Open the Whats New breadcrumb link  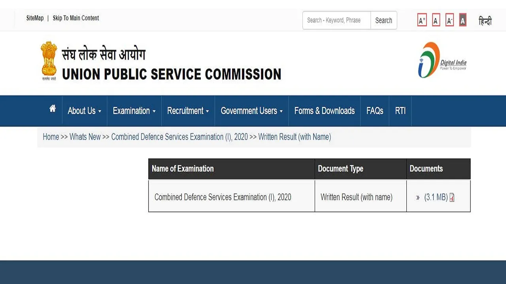[x=85, y=137]
